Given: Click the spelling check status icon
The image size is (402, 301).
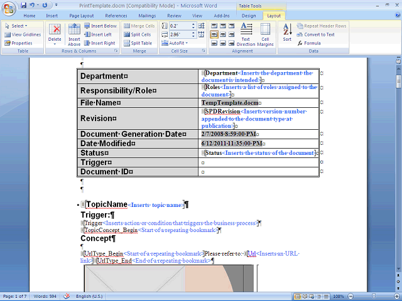Looking at the screenshot, I should (67, 297).
